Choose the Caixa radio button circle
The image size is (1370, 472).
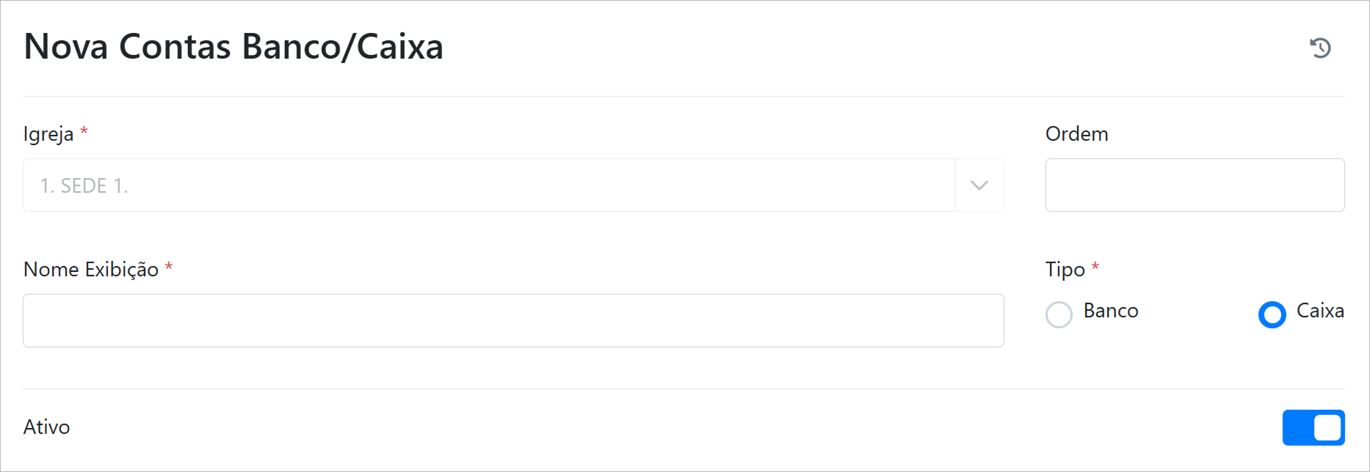click(x=1272, y=314)
